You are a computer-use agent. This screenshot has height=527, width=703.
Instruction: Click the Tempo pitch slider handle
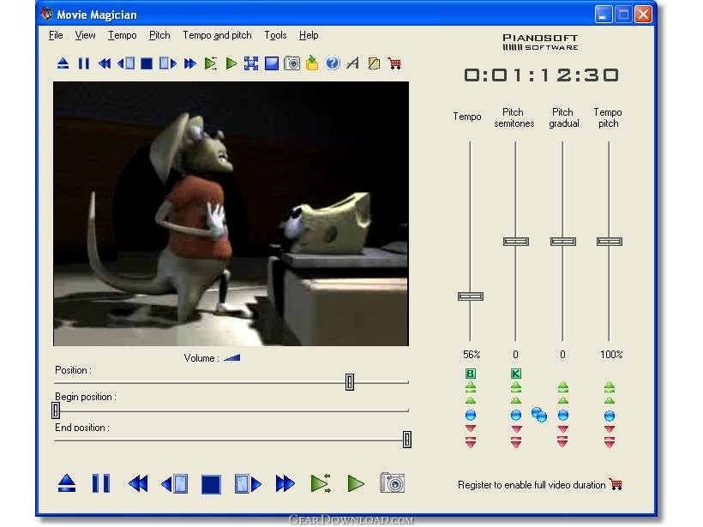tap(610, 242)
